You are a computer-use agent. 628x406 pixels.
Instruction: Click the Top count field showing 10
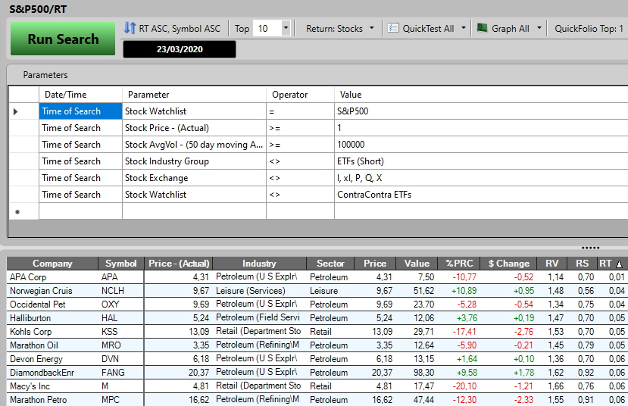267,29
